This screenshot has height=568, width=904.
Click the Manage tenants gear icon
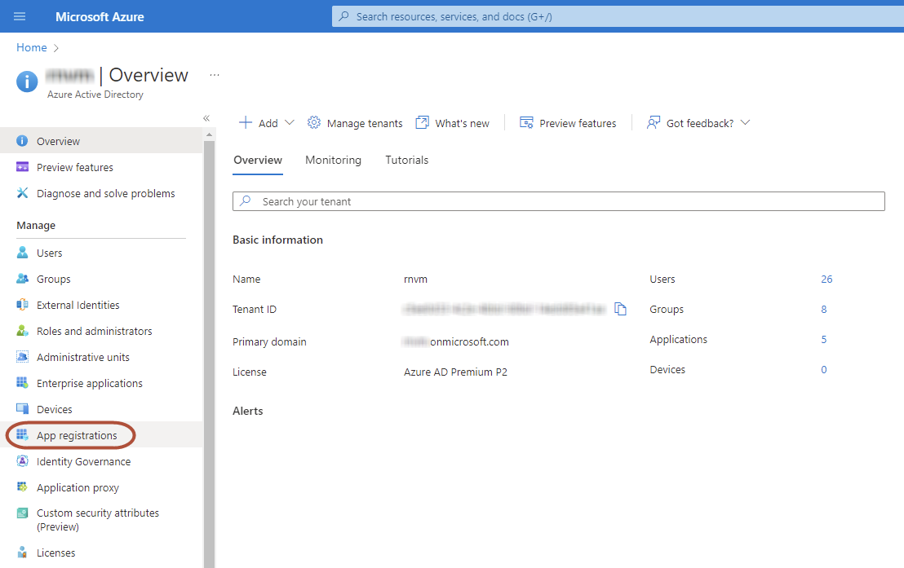click(x=313, y=122)
